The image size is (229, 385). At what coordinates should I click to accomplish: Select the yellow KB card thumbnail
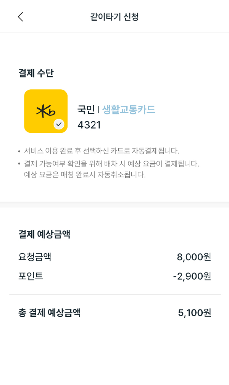coord(46,111)
